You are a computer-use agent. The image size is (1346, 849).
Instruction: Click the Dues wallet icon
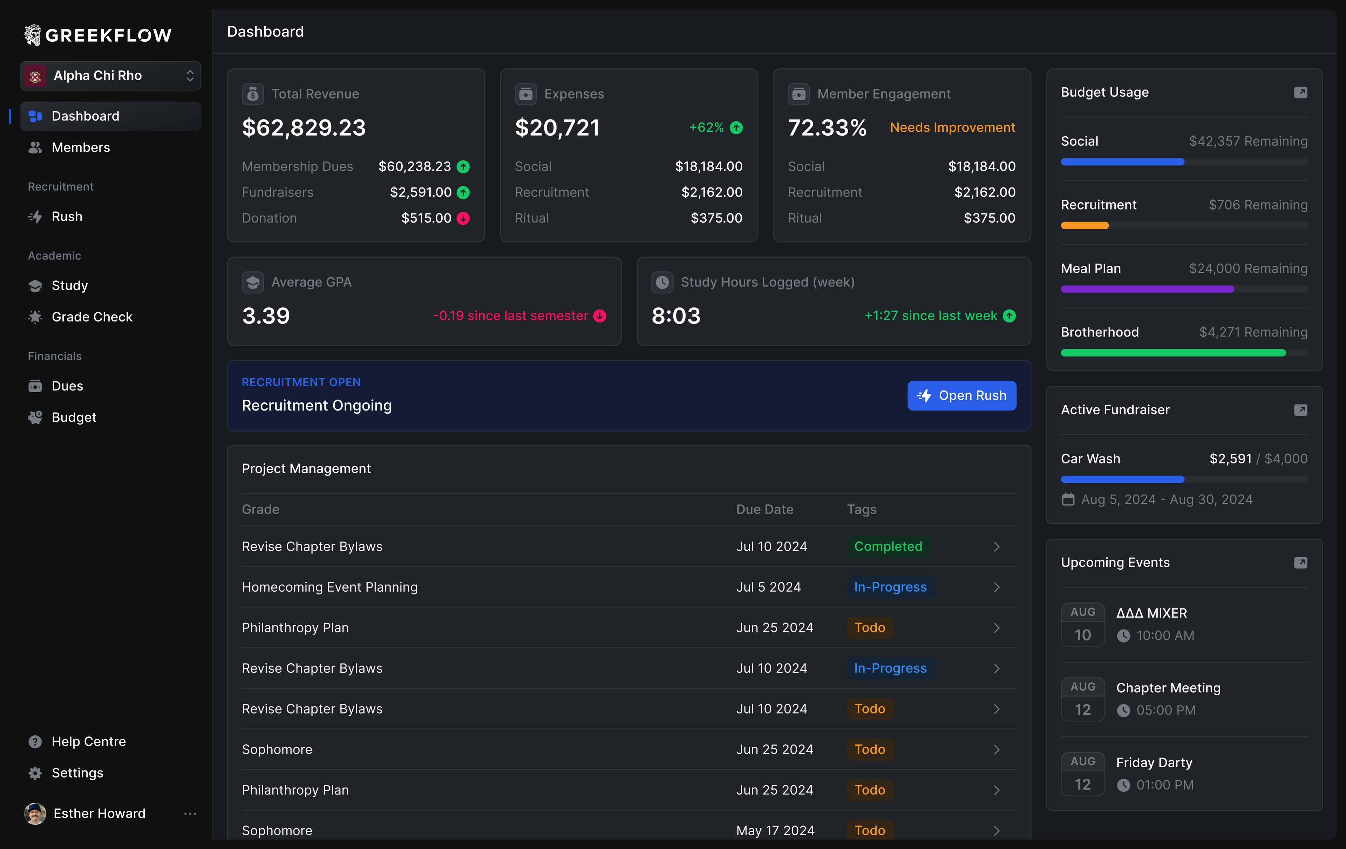tap(35, 386)
